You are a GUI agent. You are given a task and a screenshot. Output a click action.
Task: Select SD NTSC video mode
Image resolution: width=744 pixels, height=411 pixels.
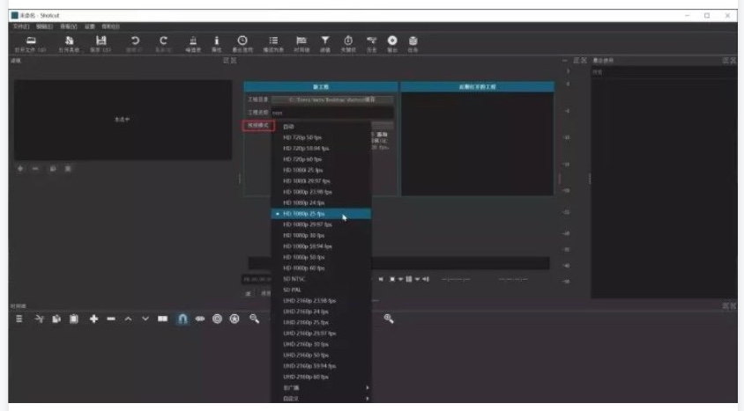click(294, 278)
